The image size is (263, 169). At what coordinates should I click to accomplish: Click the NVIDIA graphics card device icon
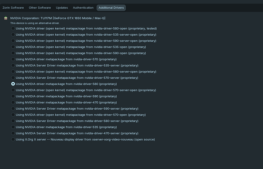(x=6, y=18)
